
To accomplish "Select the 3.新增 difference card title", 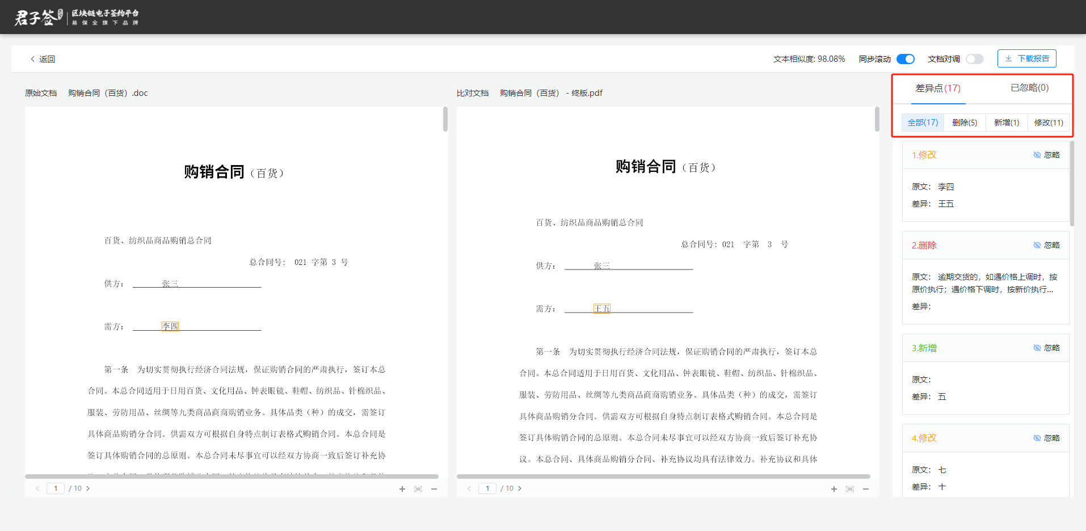I will (924, 348).
